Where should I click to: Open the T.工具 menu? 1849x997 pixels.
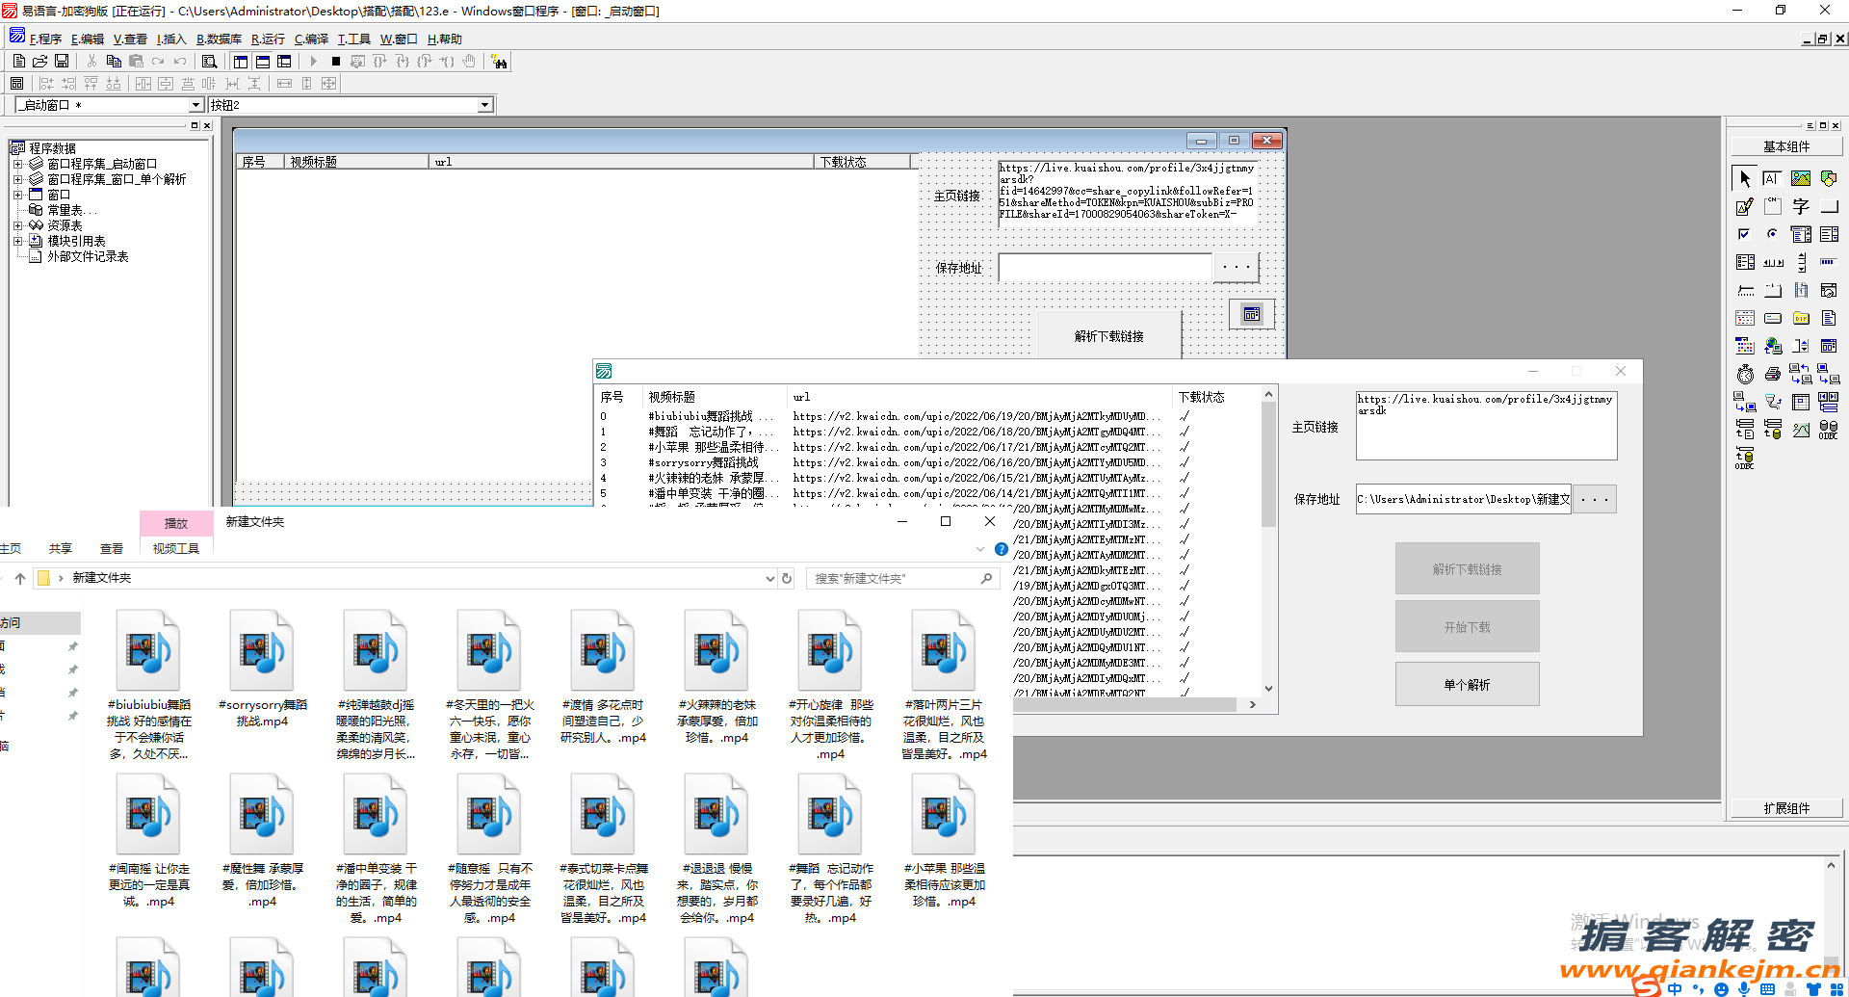[x=354, y=39]
